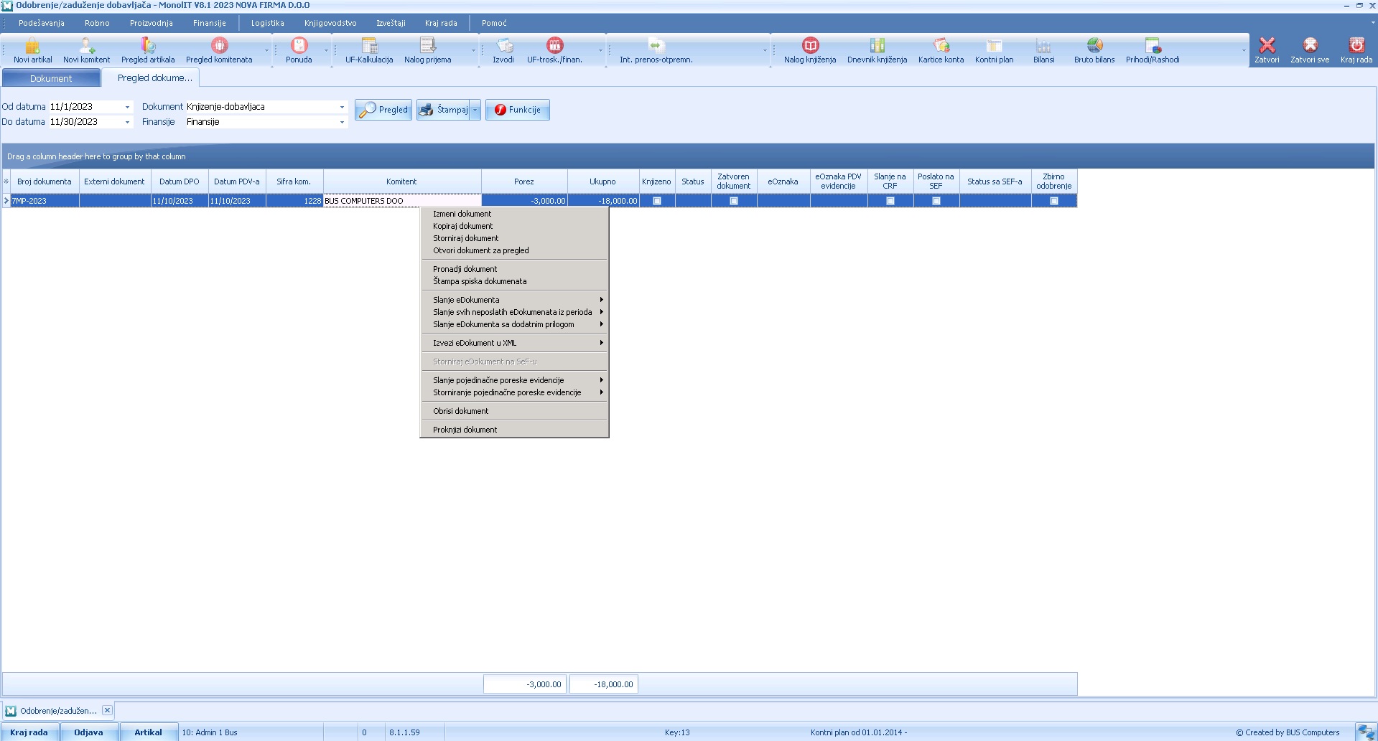Open the Finansije combo box arrow
The height and width of the screenshot is (741, 1378).
(342, 122)
